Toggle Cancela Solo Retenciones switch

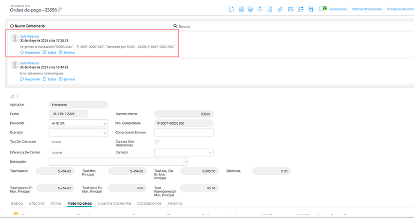pos(157,142)
